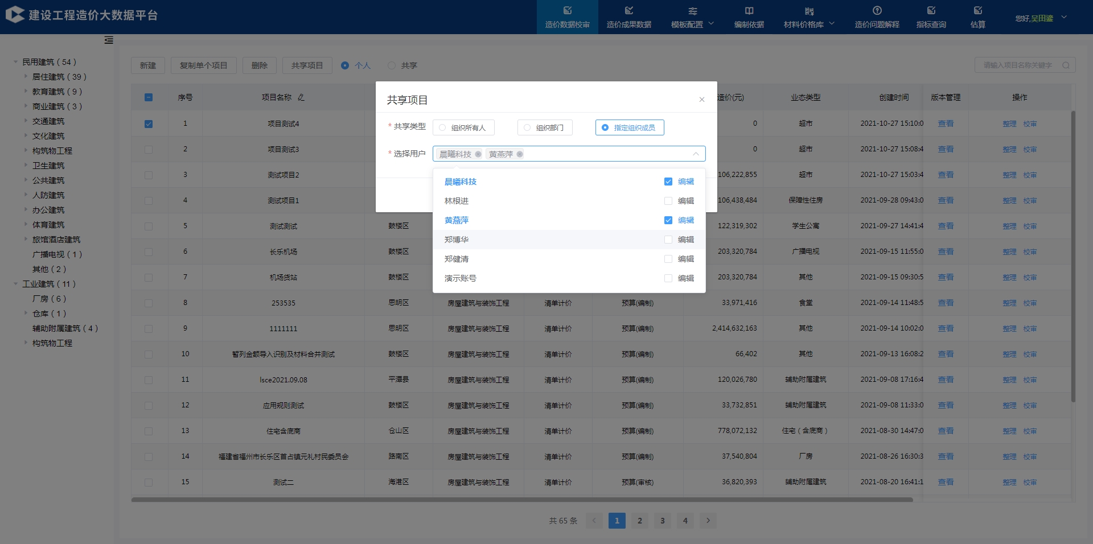Viewport: 1093px width, 544px height.
Task: Open the 造价问题解释 tab
Action: click(877, 17)
